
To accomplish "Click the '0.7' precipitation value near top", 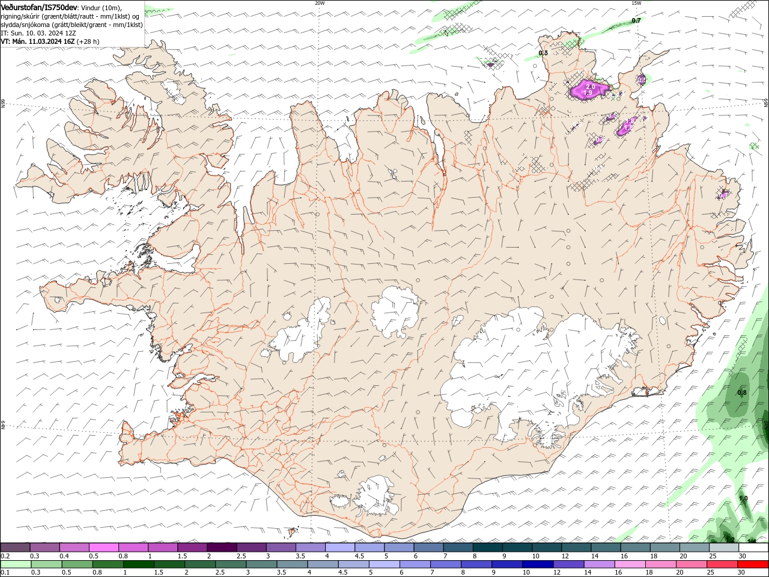I will 636,20.
